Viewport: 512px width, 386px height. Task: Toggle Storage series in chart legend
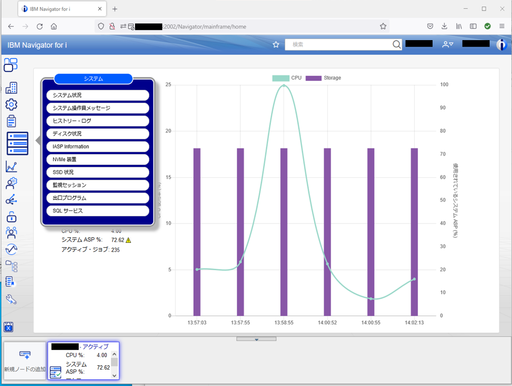[x=323, y=78]
